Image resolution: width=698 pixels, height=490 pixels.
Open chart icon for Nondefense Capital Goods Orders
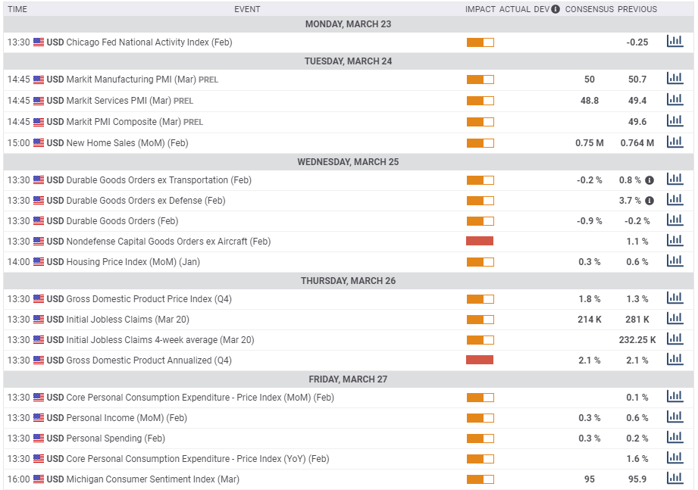675,241
